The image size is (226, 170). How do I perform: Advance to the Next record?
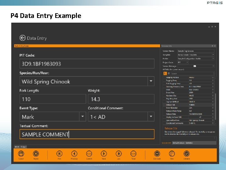104,154
